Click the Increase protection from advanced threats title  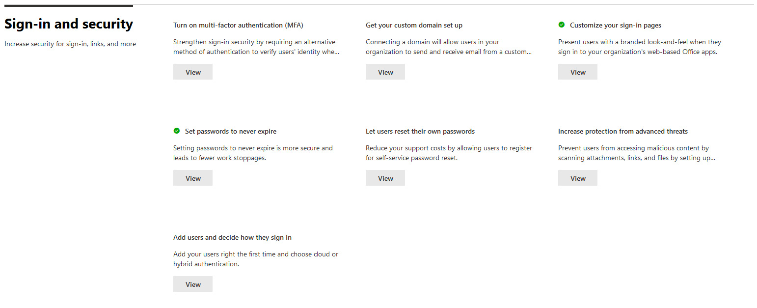tap(623, 131)
